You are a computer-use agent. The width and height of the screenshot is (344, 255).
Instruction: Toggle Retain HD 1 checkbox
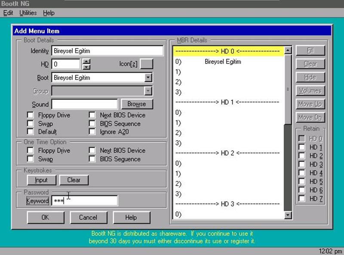pos(302,147)
